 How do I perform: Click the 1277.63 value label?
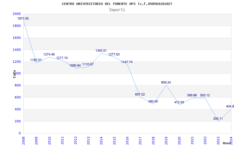click(x=114, y=54)
